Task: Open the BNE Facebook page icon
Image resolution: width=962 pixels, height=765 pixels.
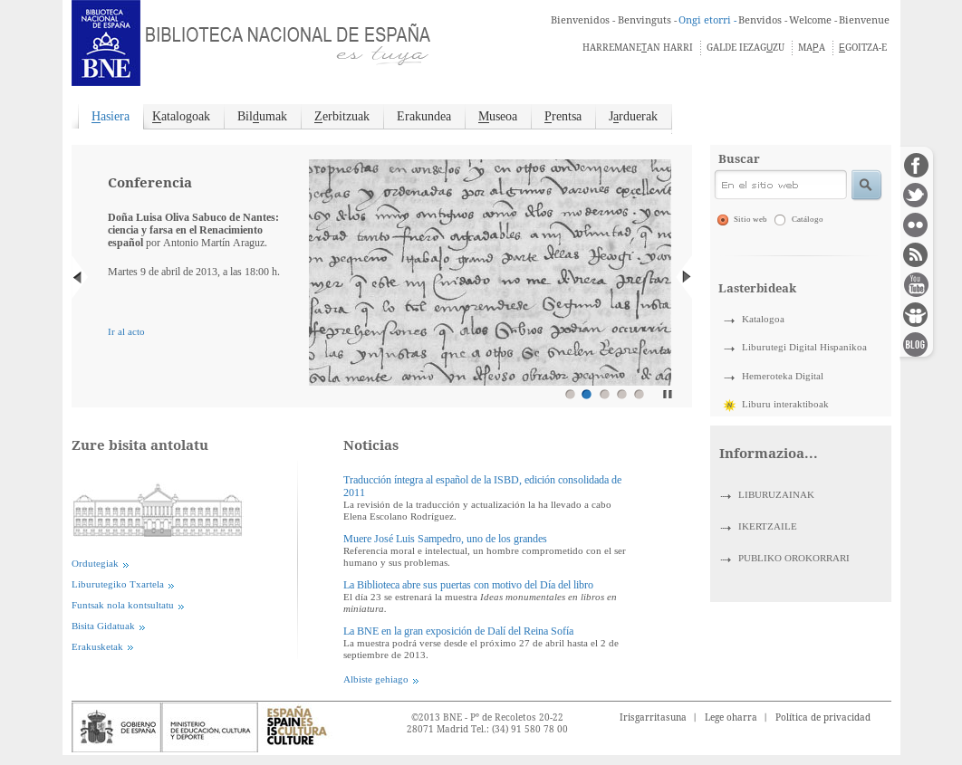Action: (x=916, y=166)
